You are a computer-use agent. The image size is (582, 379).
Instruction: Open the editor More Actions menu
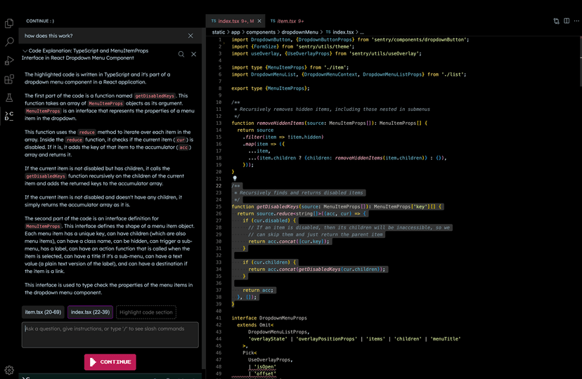click(x=576, y=21)
